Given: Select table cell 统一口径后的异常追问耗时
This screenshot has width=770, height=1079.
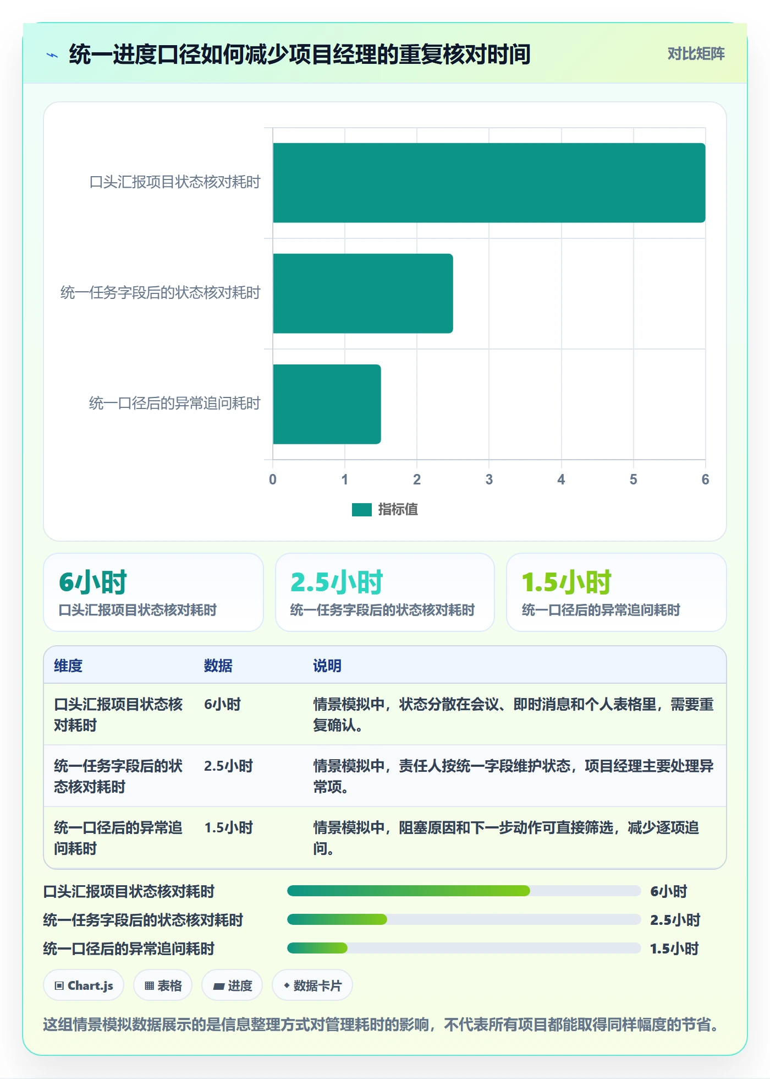Looking at the screenshot, I should [118, 838].
